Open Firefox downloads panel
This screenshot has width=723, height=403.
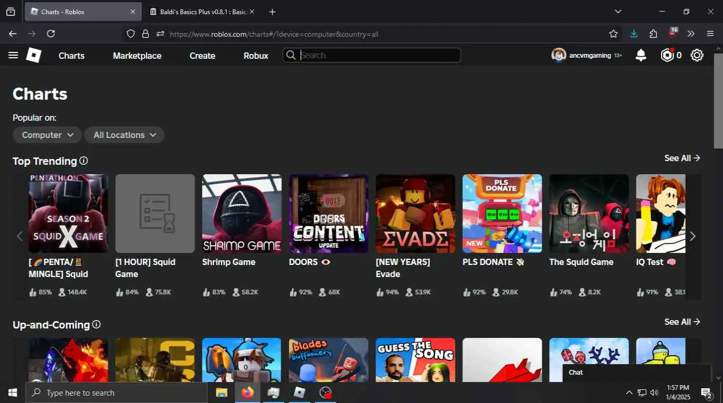(x=634, y=34)
